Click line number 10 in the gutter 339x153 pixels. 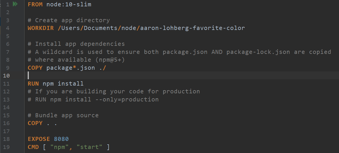click(6, 76)
